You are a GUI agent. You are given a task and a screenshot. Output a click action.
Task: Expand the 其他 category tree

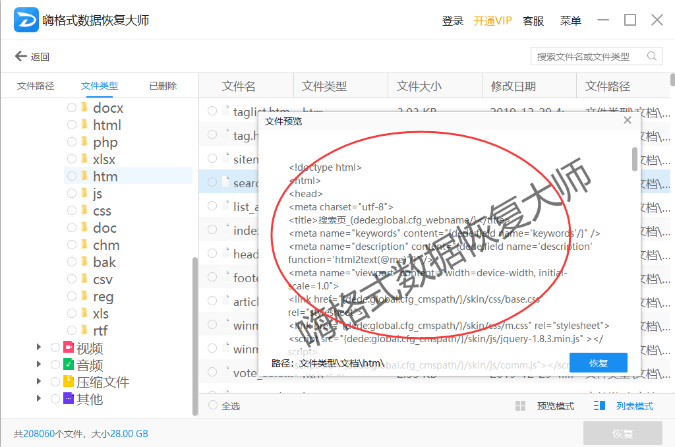pyautogui.click(x=39, y=398)
